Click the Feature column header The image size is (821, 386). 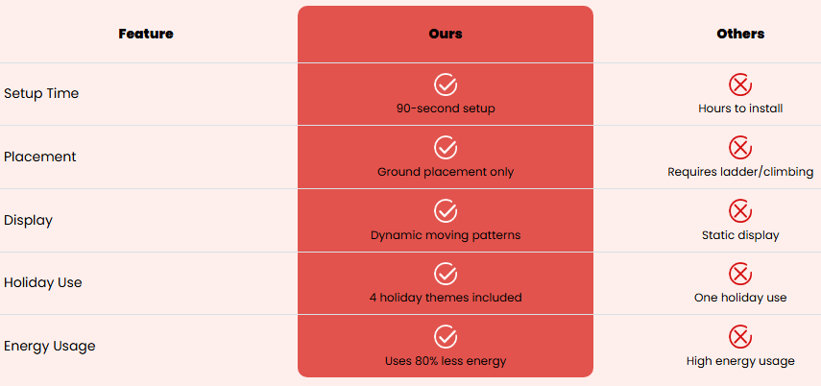[146, 34]
